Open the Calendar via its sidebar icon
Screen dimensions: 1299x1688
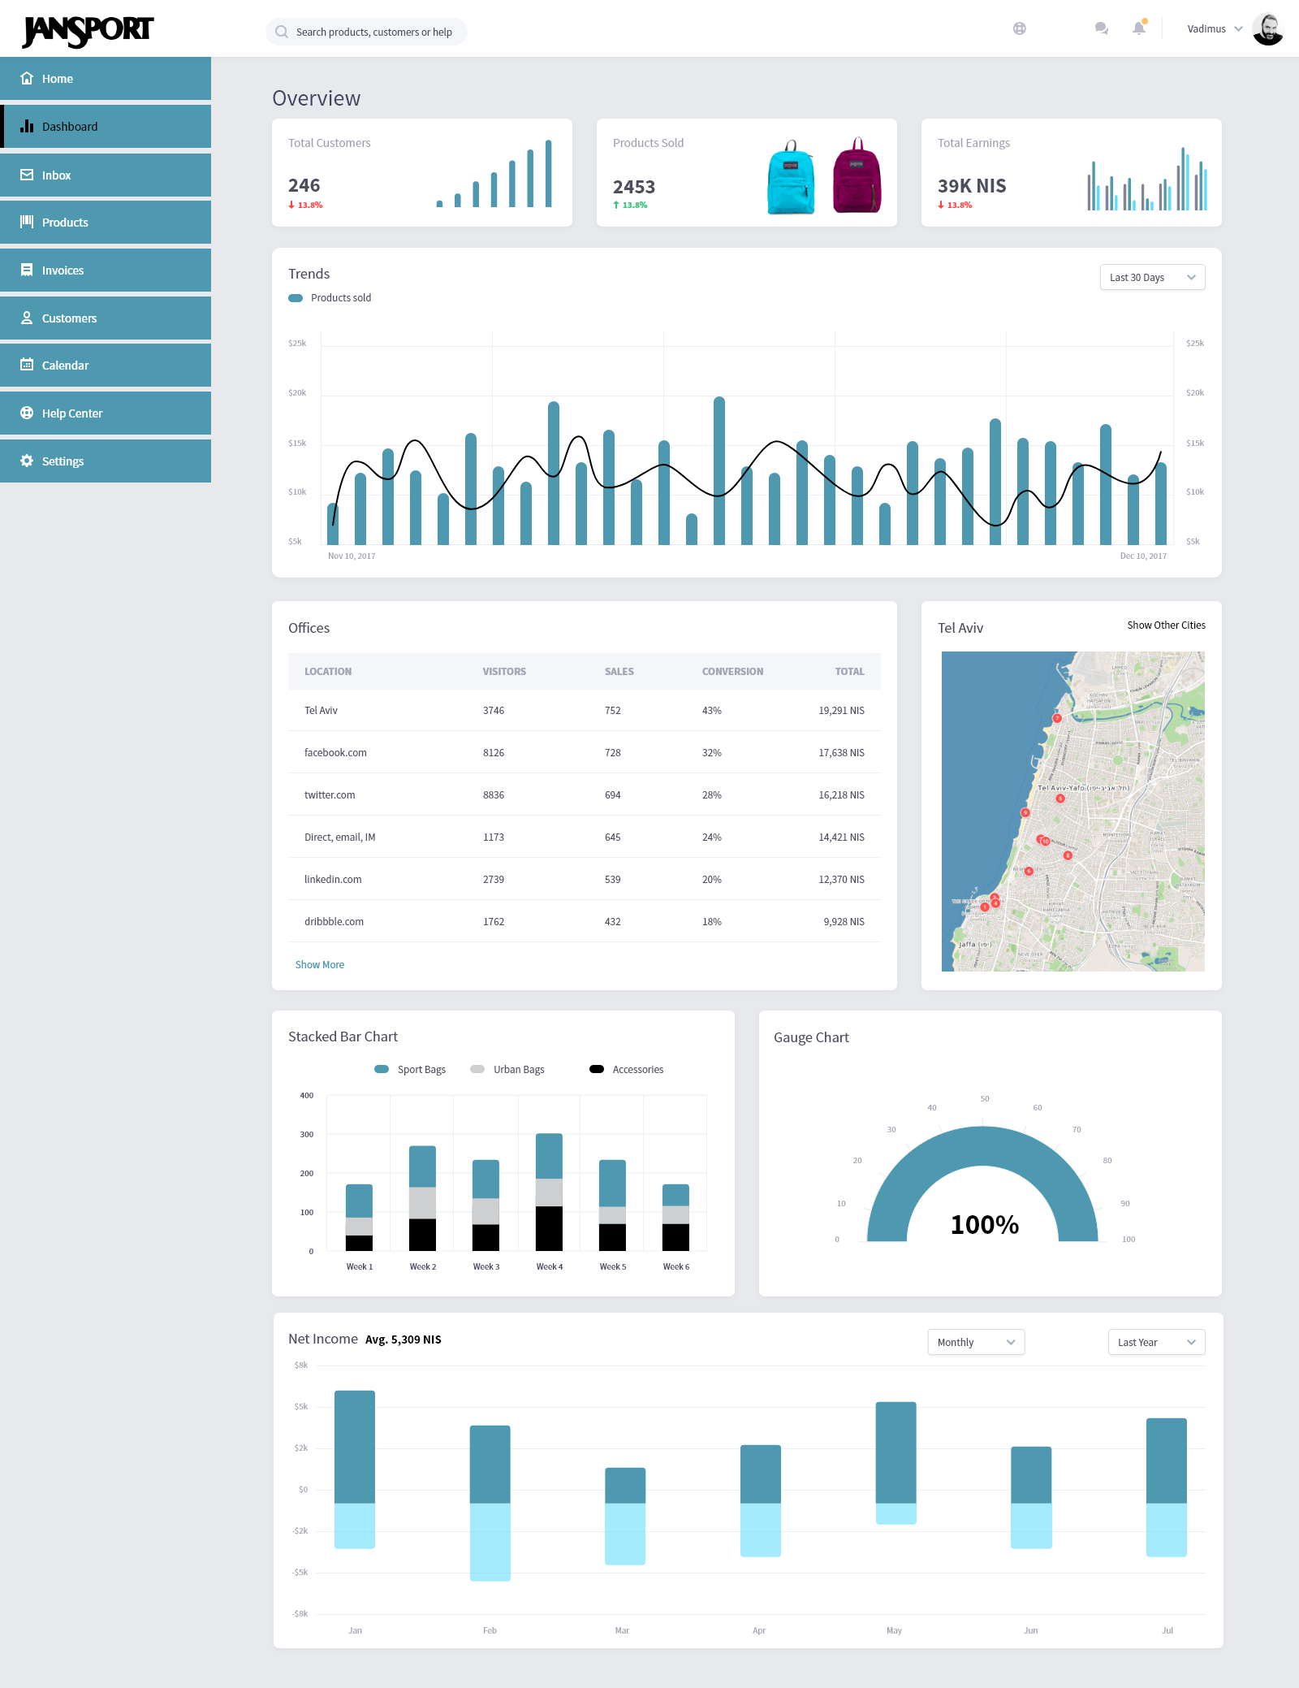[x=28, y=365]
